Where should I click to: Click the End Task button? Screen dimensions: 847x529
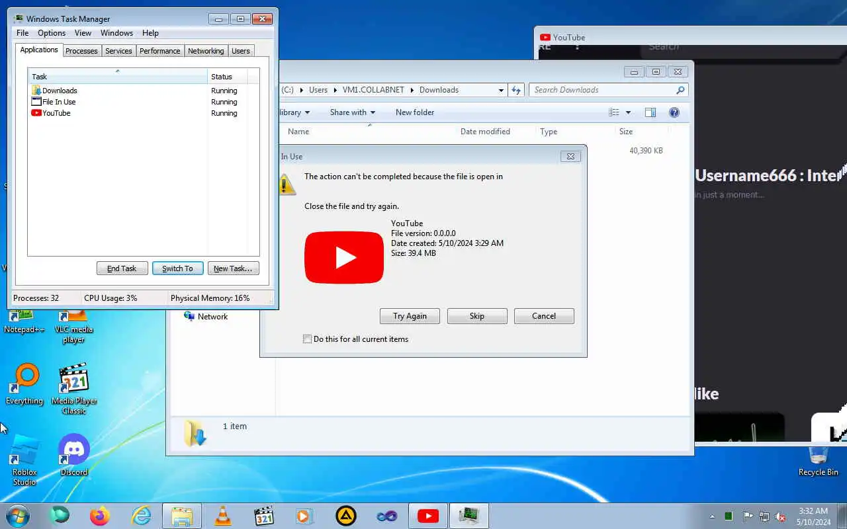[x=122, y=268]
